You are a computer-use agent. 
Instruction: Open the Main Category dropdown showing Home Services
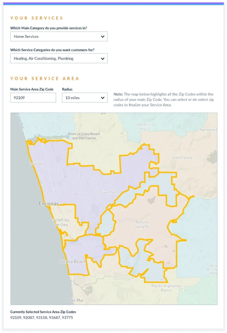point(59,36)
